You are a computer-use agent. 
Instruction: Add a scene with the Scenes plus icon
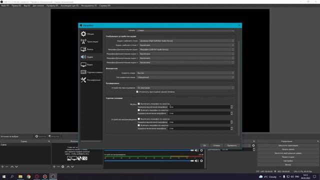pos(2,166)
